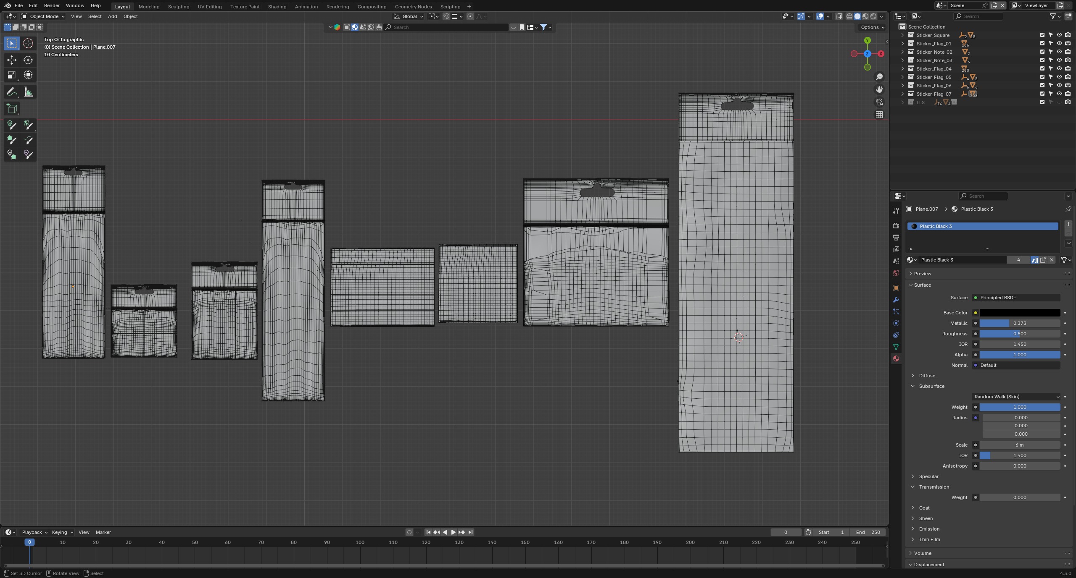Image resolution: width=1076 pixels, height=578 pixels.
Task: Expand the Sticker_Flag_05 collection
Action: tap(902, 77)
